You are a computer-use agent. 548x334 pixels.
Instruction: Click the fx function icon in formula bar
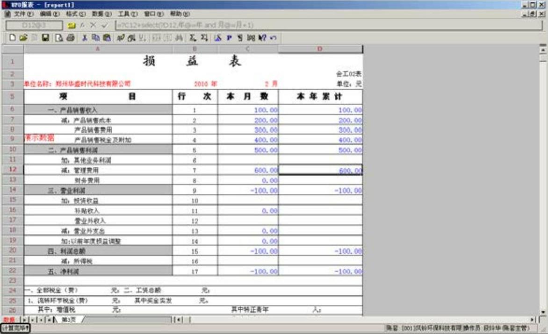[82, 25]
